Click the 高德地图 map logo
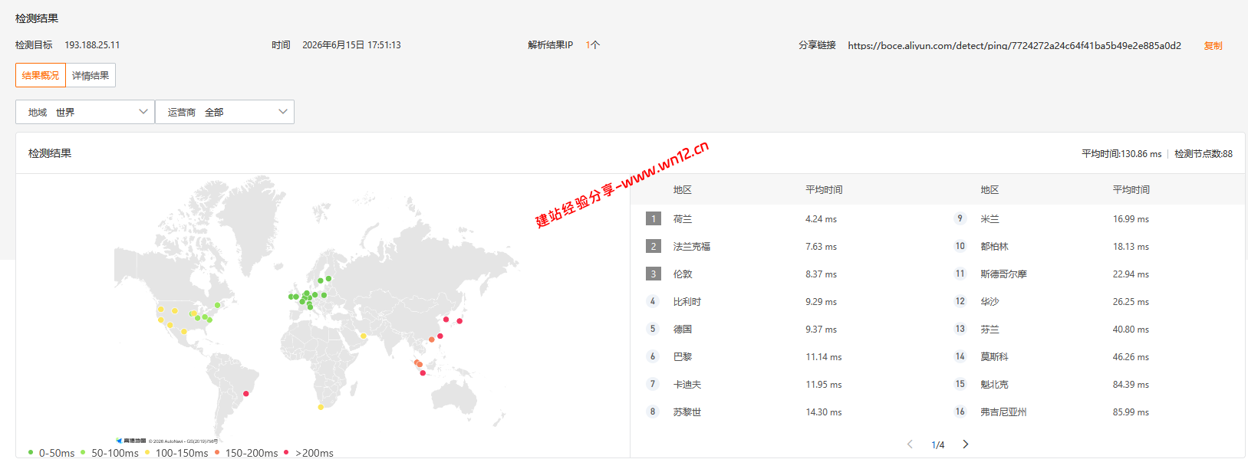The image size is (1248, 469). (130, 441)
